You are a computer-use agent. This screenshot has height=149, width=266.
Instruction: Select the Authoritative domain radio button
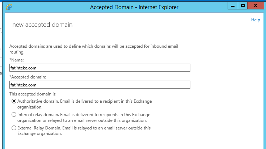[14, 101]
